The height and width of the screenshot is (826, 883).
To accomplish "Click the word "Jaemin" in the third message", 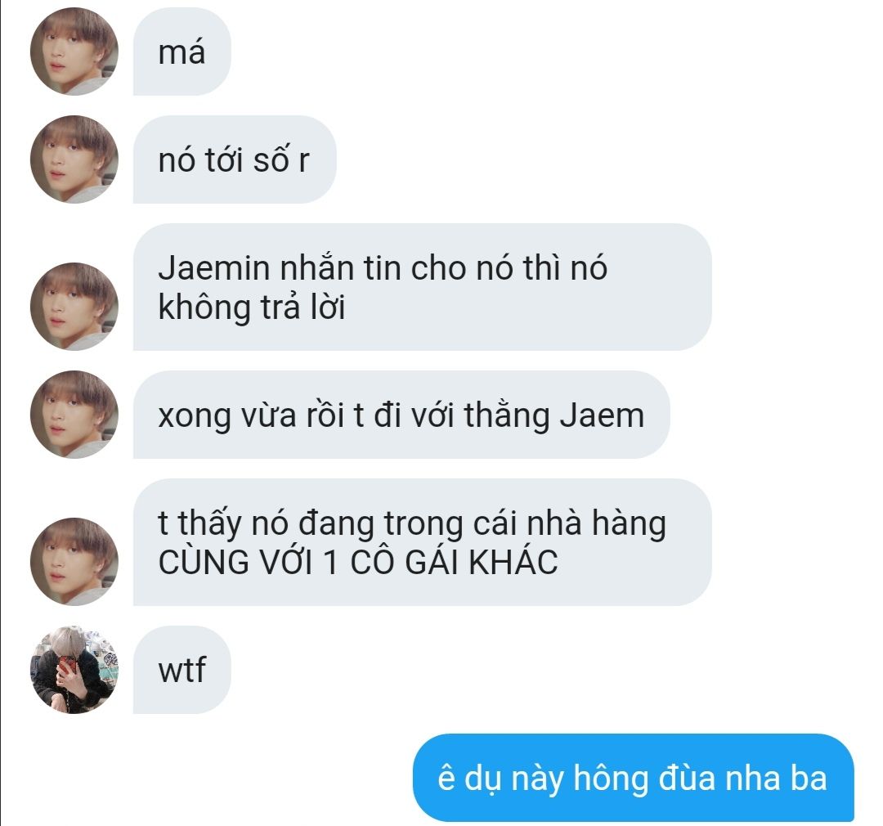I will 214,267.
